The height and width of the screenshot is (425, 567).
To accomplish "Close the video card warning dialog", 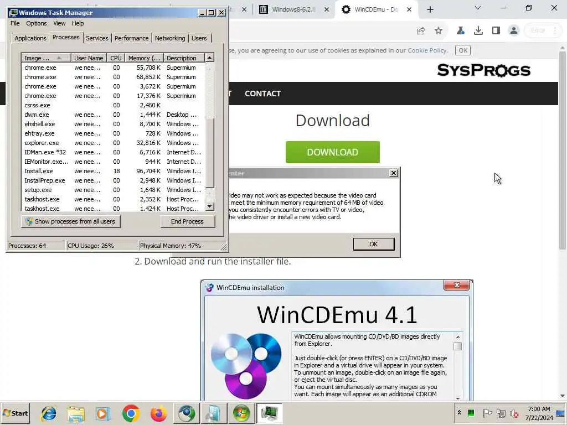I will pyautogui.click(x=394, y=173).
